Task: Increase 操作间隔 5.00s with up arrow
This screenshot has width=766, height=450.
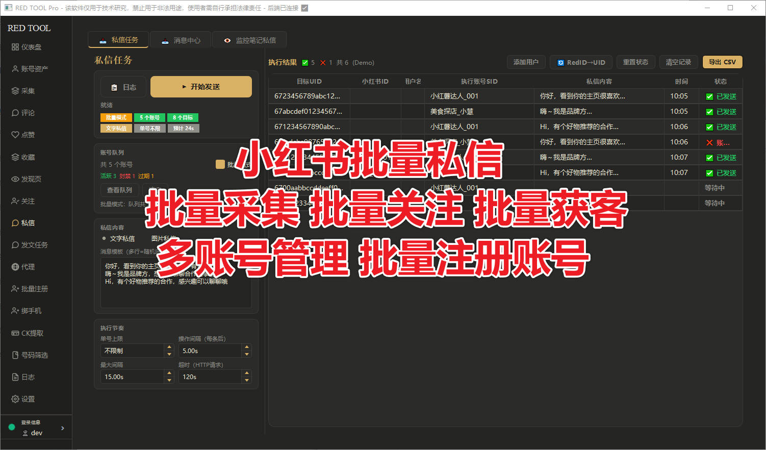Action: [247, 347]
